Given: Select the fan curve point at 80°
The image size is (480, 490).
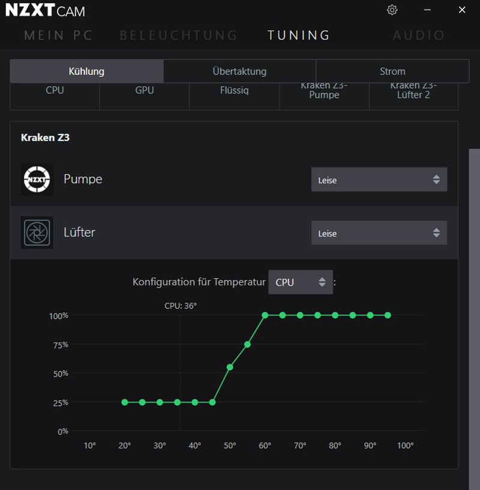Looking at the screenshot, I should (335, 315).
